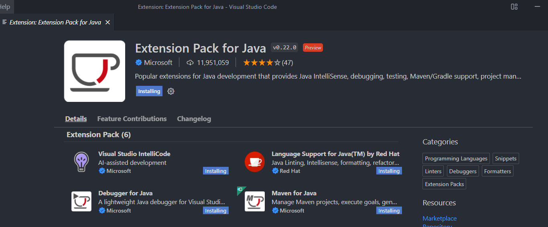Click the Resources heading
This screenshot has width=548, height=227.
point(439,203)
